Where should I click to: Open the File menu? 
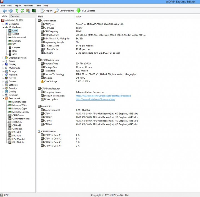pos(3,6)
